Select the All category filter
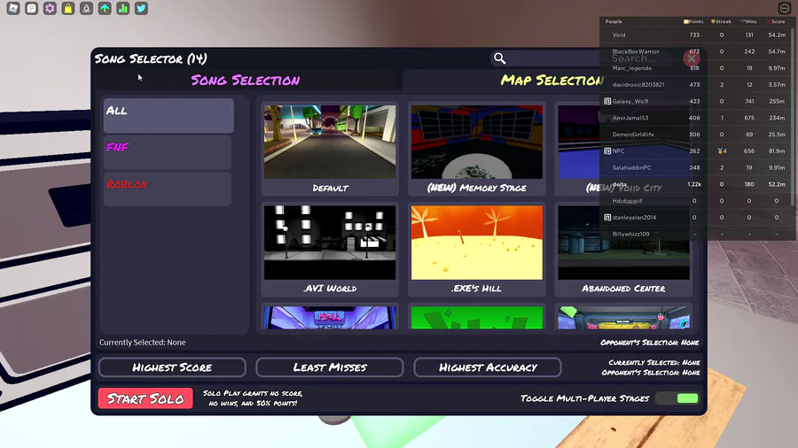Viewport: 798px width, 448px height. point(168,115)
